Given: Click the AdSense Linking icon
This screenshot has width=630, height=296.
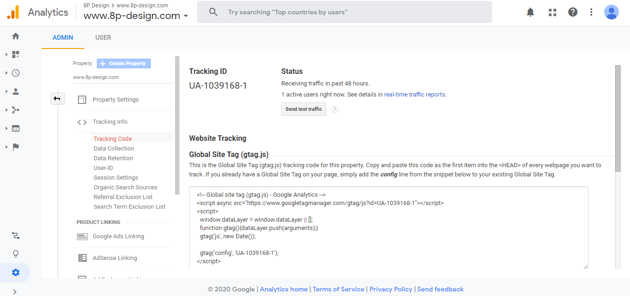Looking at the screenshot, I should (x=82, y=258).
